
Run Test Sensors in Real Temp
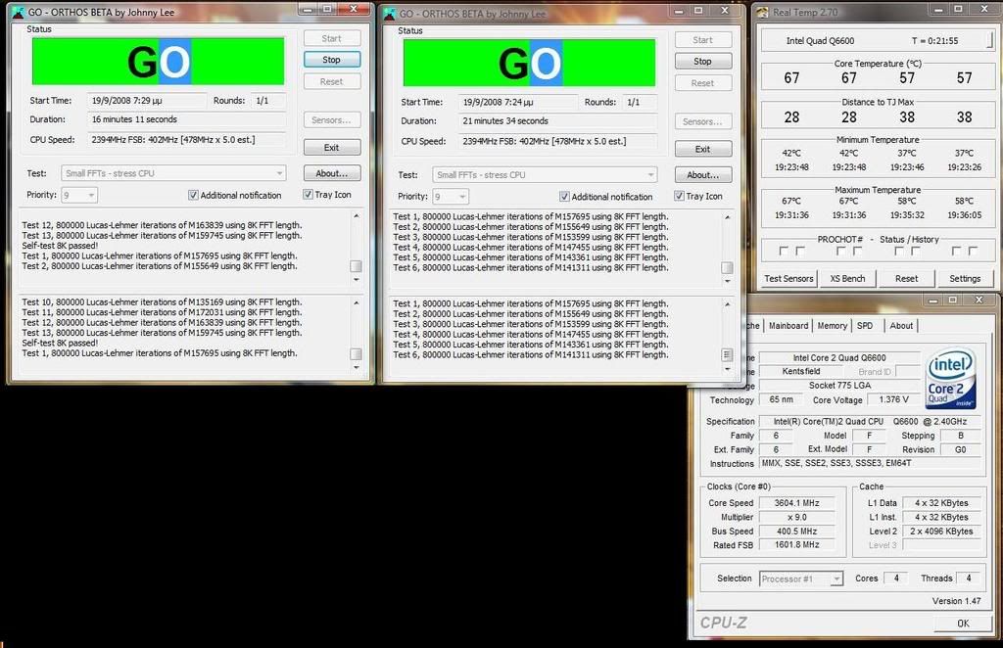(788, 279)
